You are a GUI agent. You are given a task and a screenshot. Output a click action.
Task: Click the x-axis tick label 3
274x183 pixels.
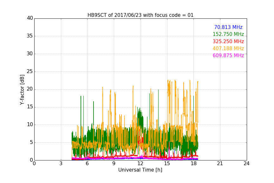[61, 164]
